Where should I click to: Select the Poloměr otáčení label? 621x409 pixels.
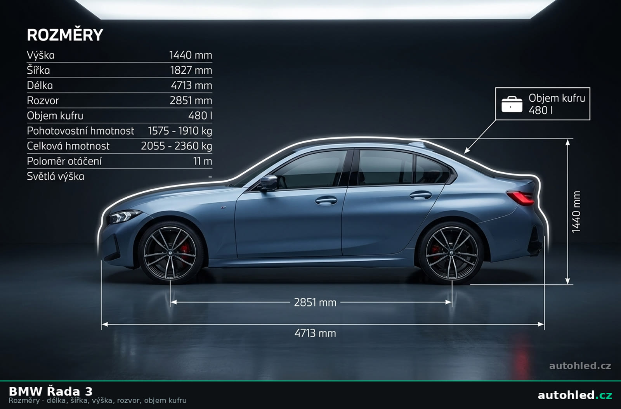[x=64, y=161]
